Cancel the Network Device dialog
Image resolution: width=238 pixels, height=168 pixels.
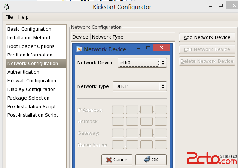pyautogui.click(x=117, y=160)
